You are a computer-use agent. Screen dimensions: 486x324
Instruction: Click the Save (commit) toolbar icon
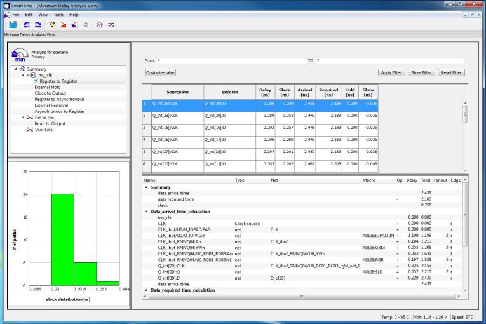(12, 25)
